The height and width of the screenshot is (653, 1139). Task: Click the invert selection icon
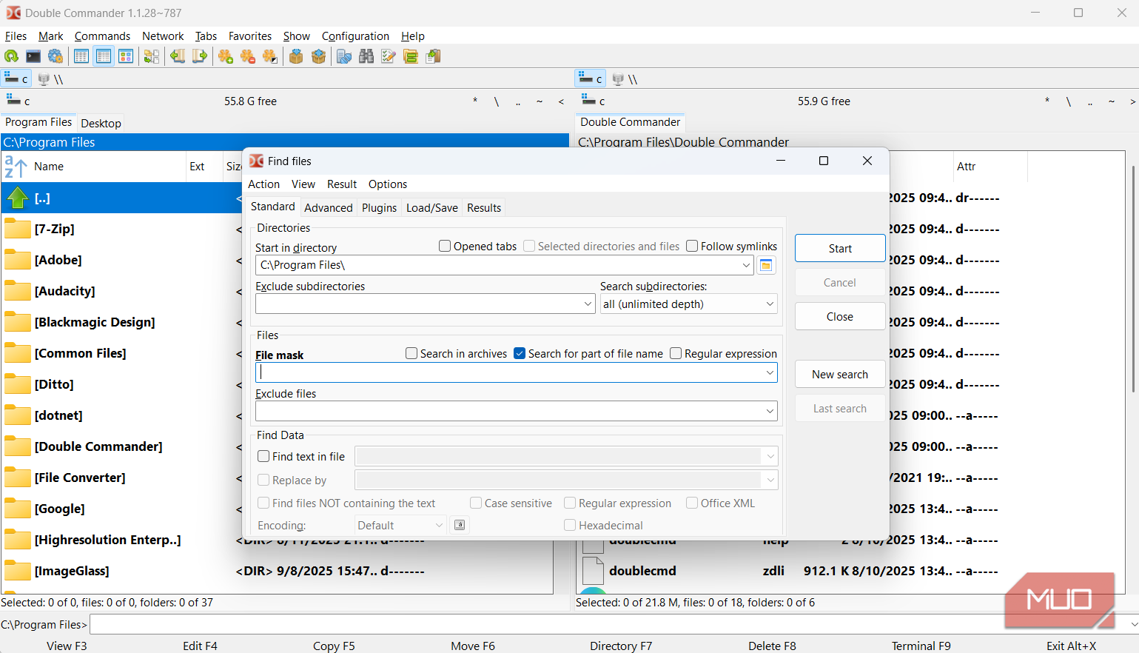point(270,56)
